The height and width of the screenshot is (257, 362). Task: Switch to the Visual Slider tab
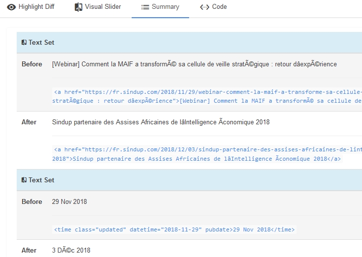98,7
